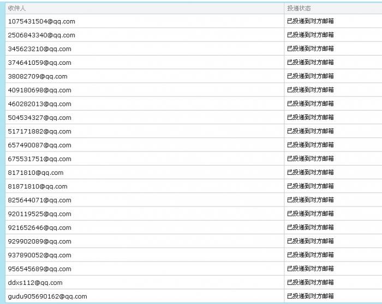This screenshot has height=304, width=382.
Task: Click delivery status for 517171882@qq.com
Action: pos(311,131)
